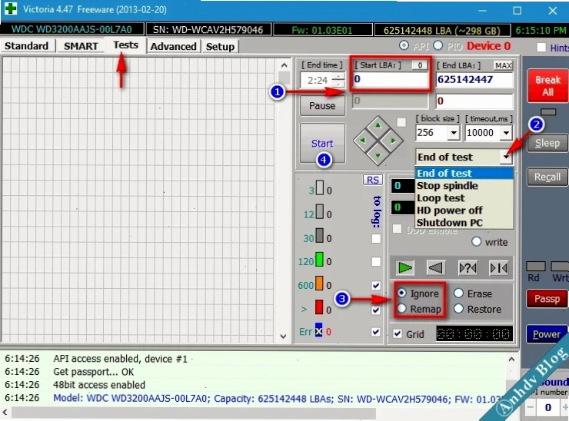Click the green play scan-direction icon
The image size is (569, 421).
[x=404, y=268]
